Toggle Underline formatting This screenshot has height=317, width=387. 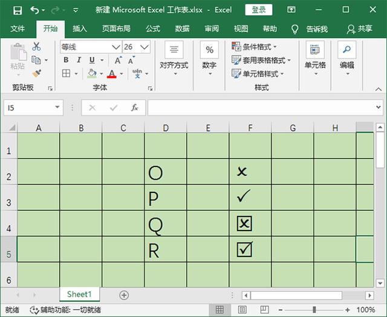click(92, 60)
